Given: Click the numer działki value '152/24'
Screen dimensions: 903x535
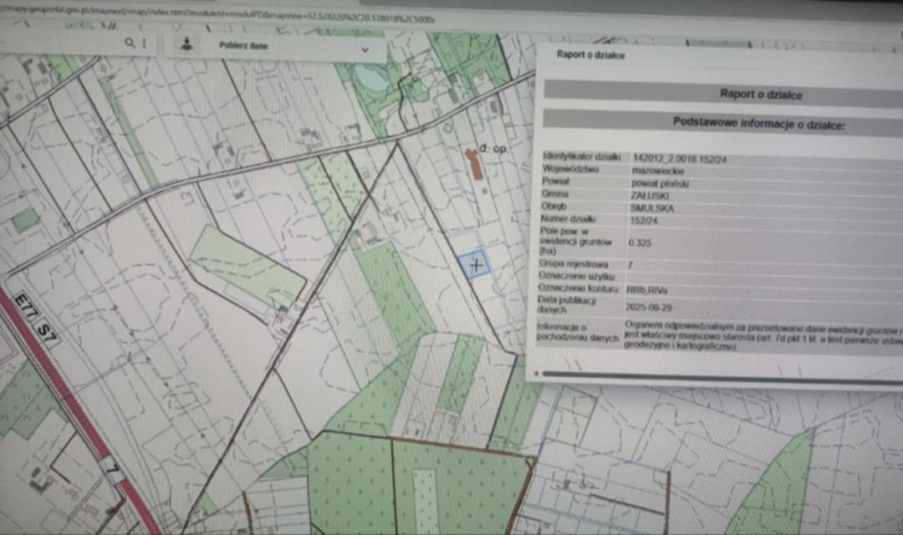Looking at the screenshot, I should 643,221.
